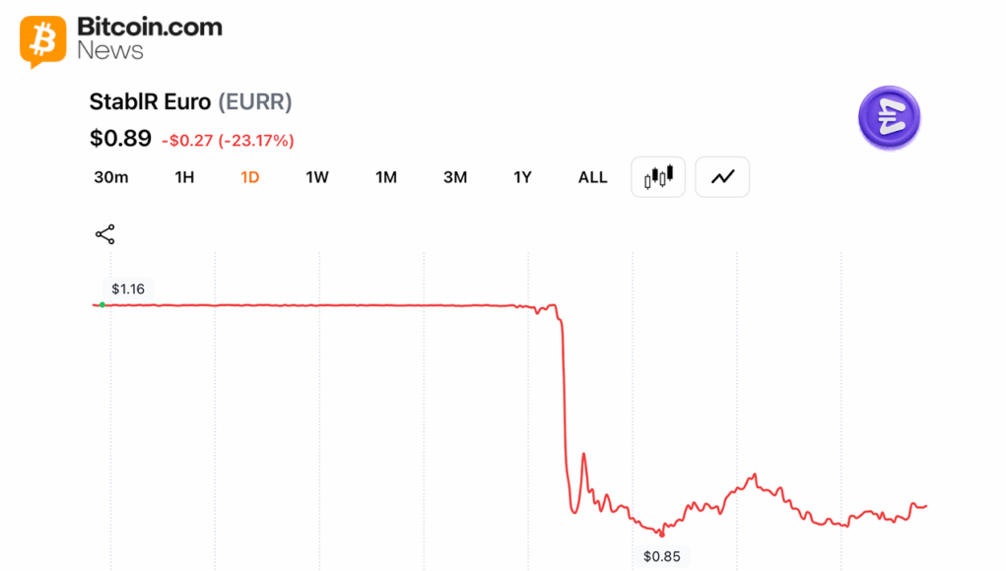Click the EURR ticker symbol
Screen dimensions: 1006x571
(255, 102)
